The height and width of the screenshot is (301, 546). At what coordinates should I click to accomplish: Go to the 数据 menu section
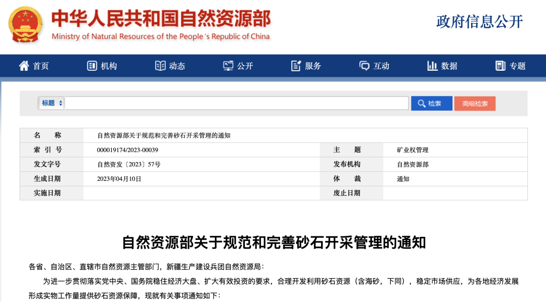449,66
